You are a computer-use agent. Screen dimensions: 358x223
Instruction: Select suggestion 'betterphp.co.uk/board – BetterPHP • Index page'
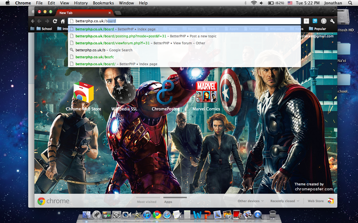(184, 29)
